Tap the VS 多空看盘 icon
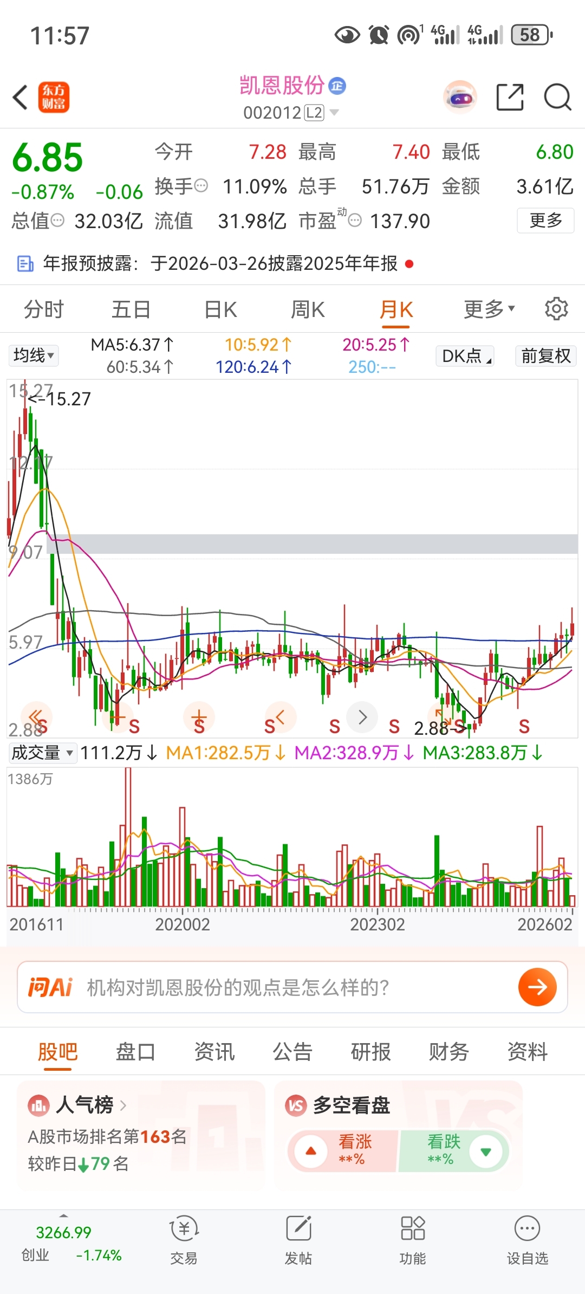Image resolution: width=585 pixels, height=1294 pixels. 296,1105
